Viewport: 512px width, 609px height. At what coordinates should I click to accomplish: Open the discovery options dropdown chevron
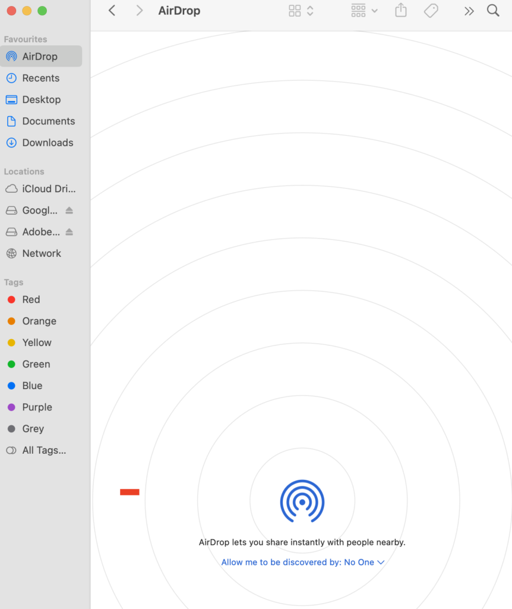pyautogui.click(x=381, y=562)
